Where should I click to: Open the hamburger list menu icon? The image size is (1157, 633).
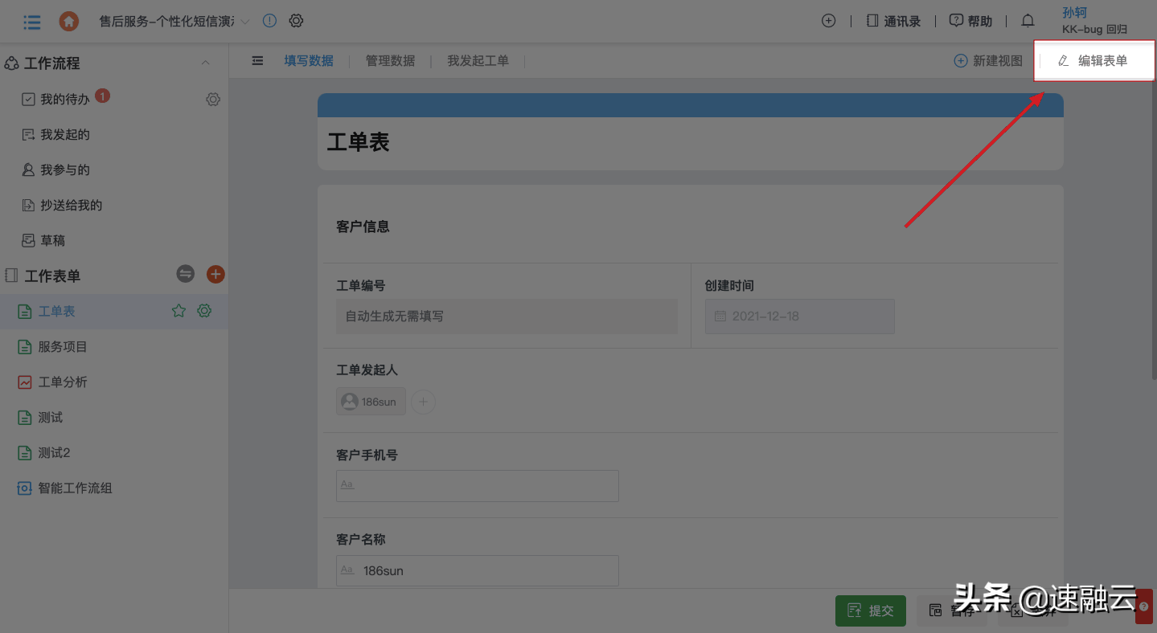32,22
